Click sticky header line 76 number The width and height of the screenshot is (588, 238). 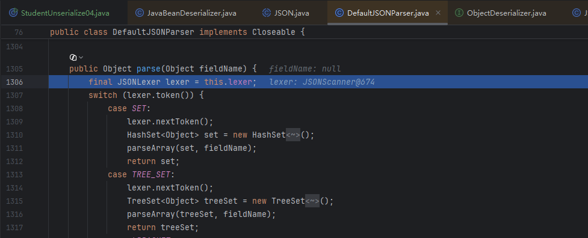point(19,32)
